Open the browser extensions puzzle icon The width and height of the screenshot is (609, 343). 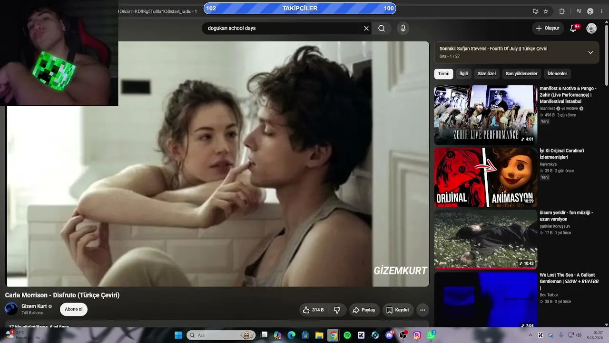562,11
